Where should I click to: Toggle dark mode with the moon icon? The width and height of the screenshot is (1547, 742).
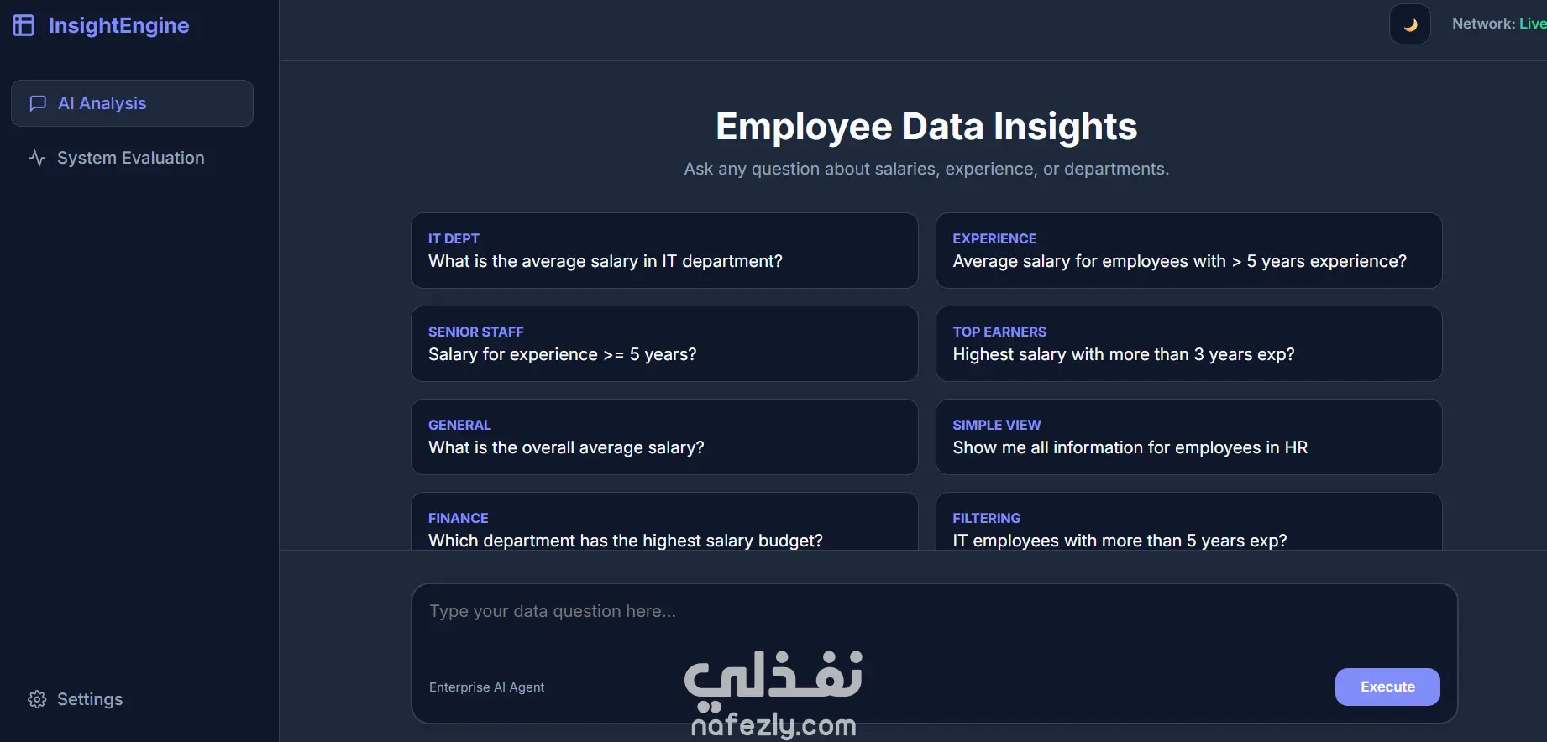(1410, 24)
